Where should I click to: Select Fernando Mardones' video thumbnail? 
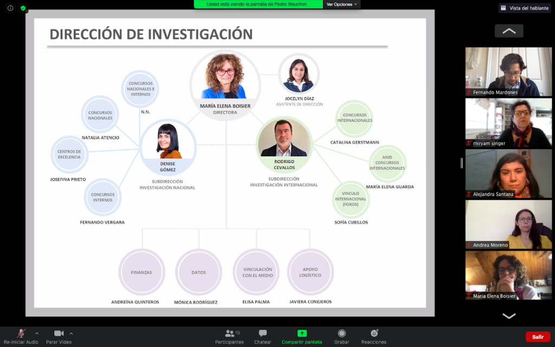pos(508,72)
